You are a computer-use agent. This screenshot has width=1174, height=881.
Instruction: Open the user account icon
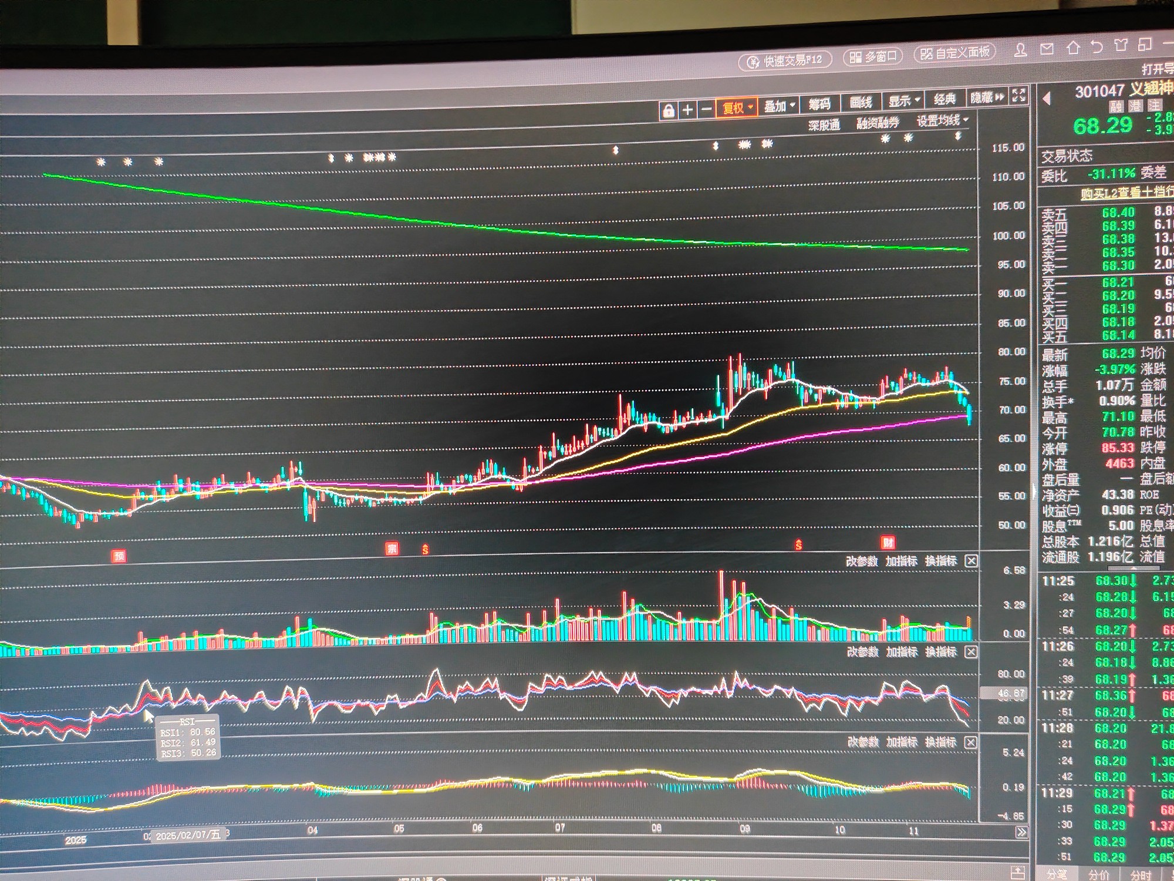click(1021, 51)
